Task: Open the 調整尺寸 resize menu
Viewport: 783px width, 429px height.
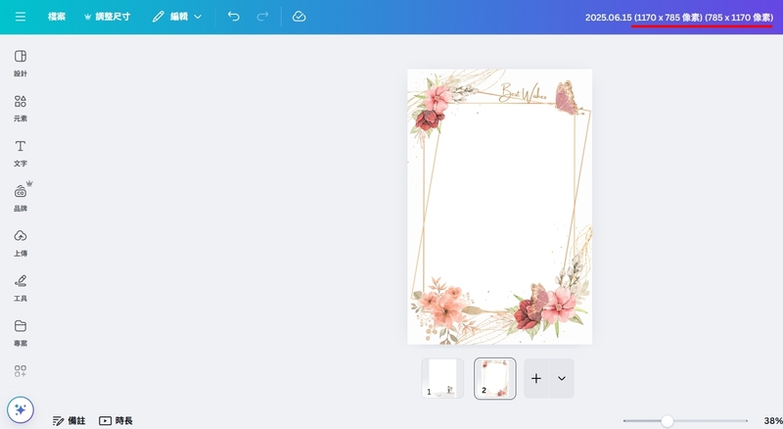Action: click(107, 17)
